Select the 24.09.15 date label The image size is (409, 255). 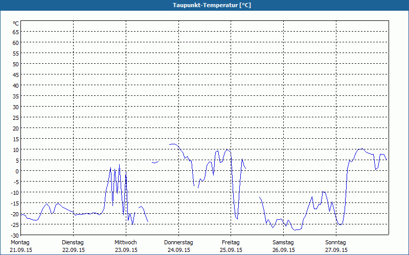pyautogui.click(x=178, y=250)
